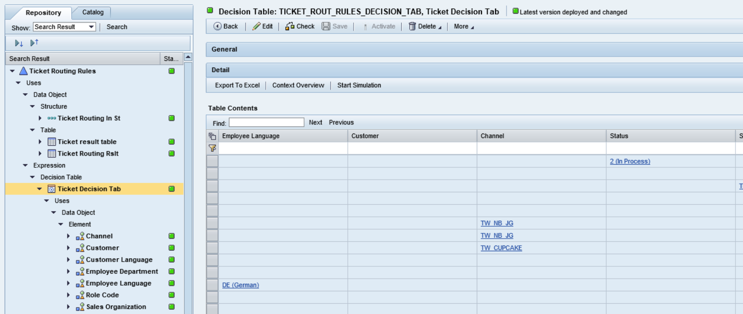This screenshot has height=314, width=743.
Task: Select the TW_CUPCAKE row selector
Action: [x=212, y=248]
